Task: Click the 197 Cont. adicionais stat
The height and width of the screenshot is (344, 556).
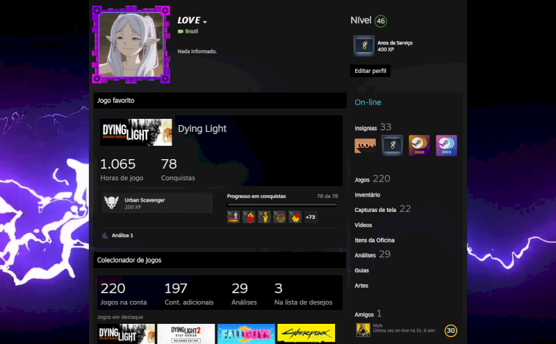Action: (x=188, y=294)
